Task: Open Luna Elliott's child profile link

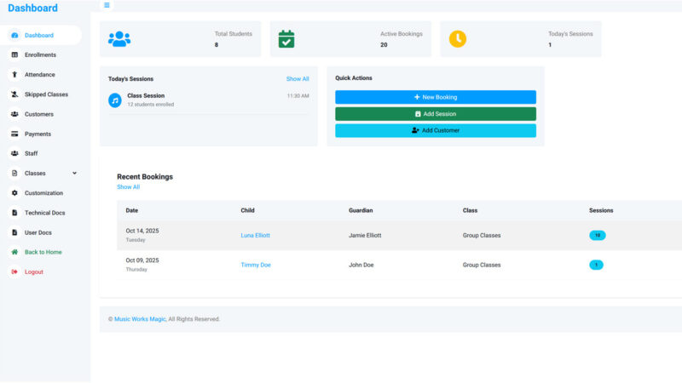Action: coord(255,235)
